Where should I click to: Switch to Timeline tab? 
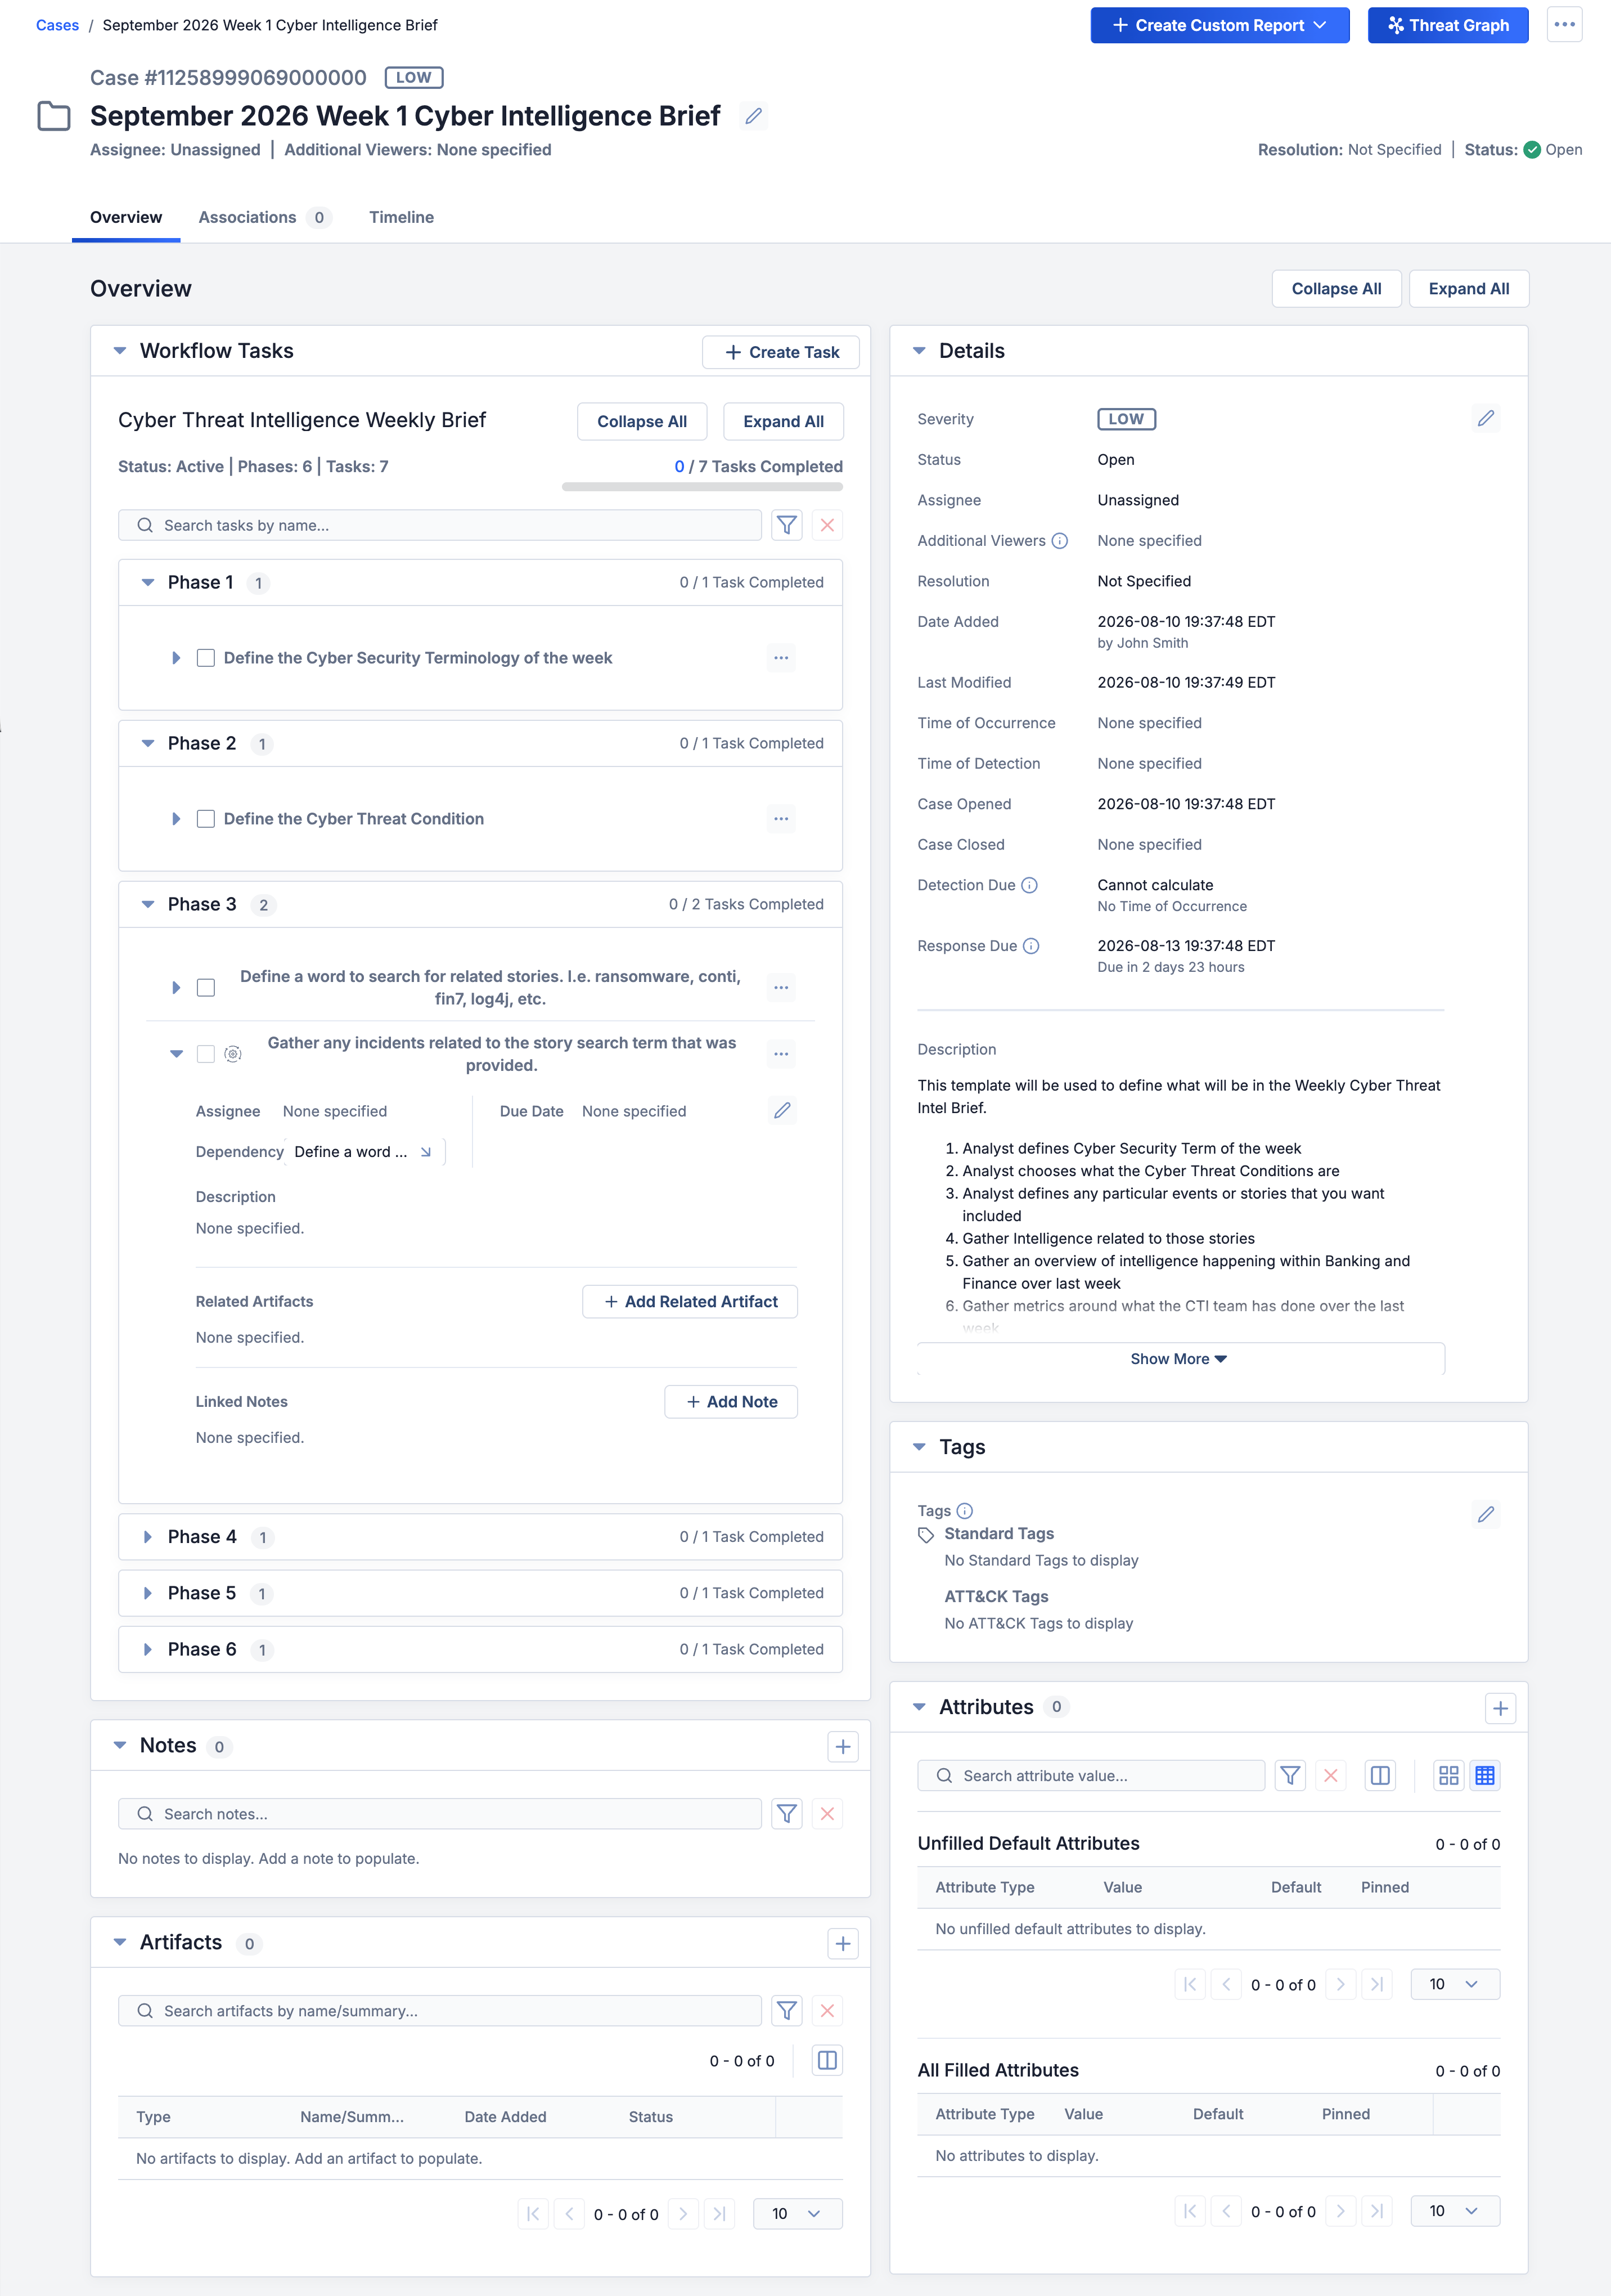(x=402, y=217)
